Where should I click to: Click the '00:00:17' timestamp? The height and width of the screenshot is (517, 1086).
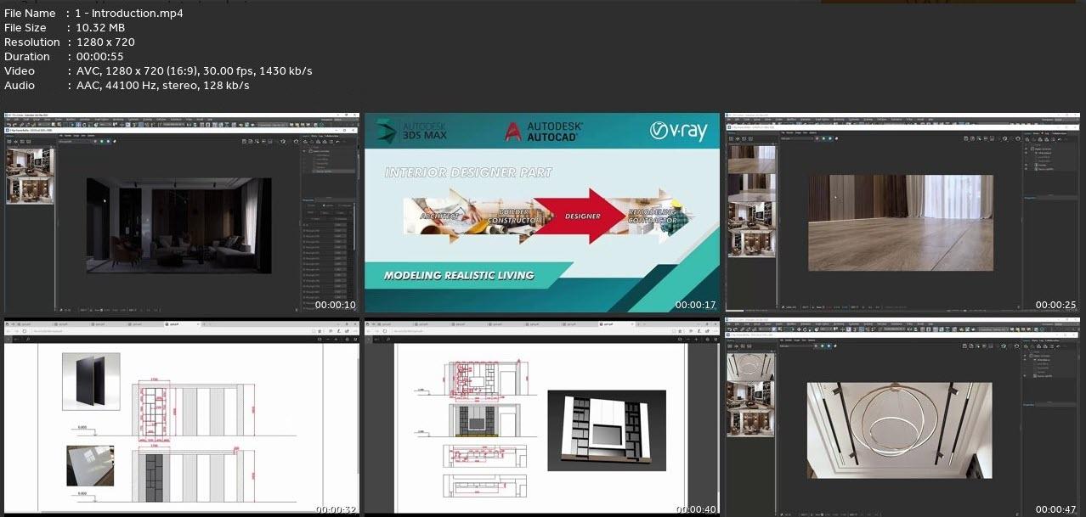[x=697, y=305]
